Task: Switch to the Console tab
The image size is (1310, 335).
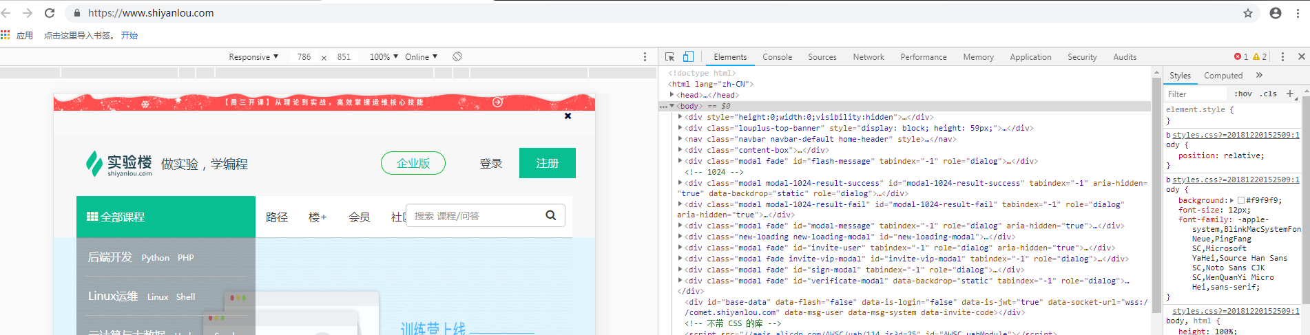Action: [x=777, y=57]
